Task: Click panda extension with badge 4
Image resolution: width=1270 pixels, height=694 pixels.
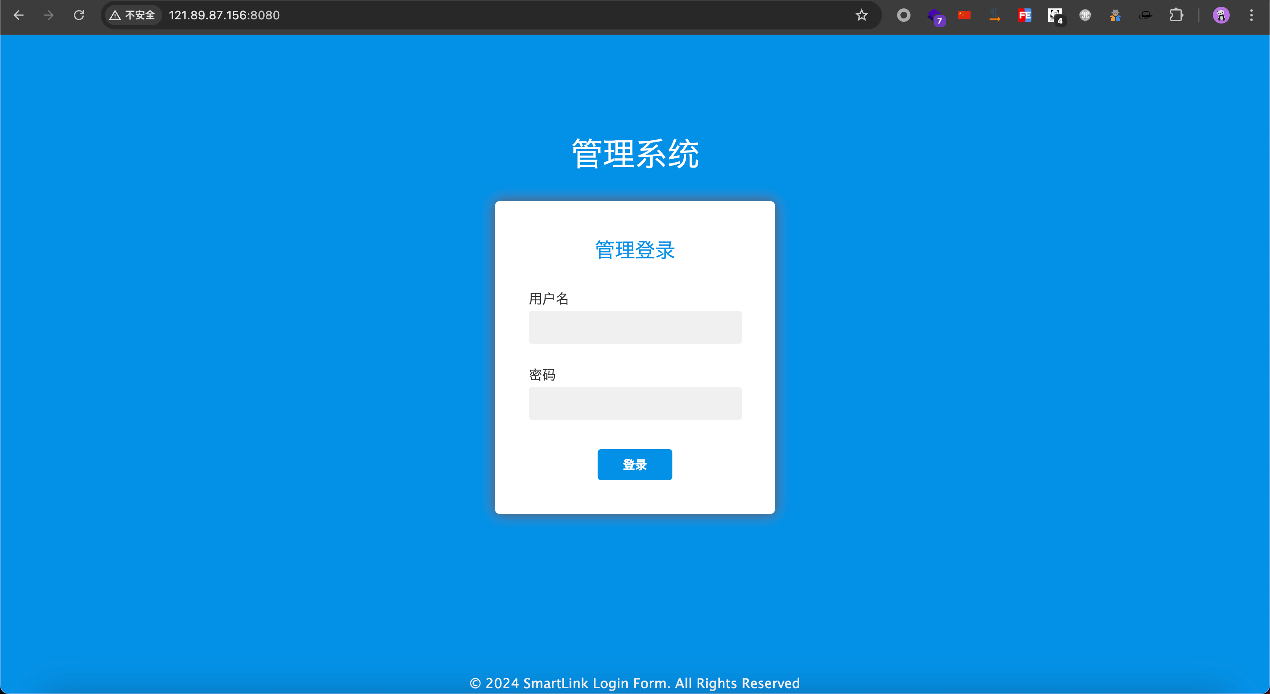Action: coord(1055,15)
